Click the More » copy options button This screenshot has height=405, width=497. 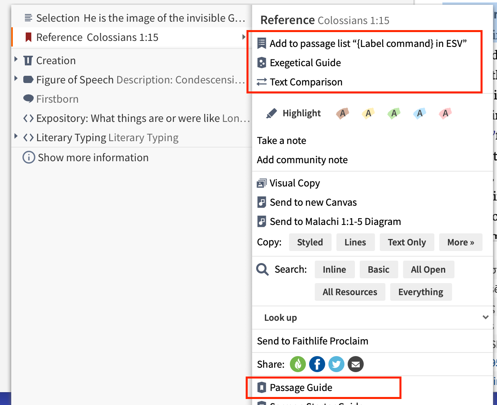[460, 242]
